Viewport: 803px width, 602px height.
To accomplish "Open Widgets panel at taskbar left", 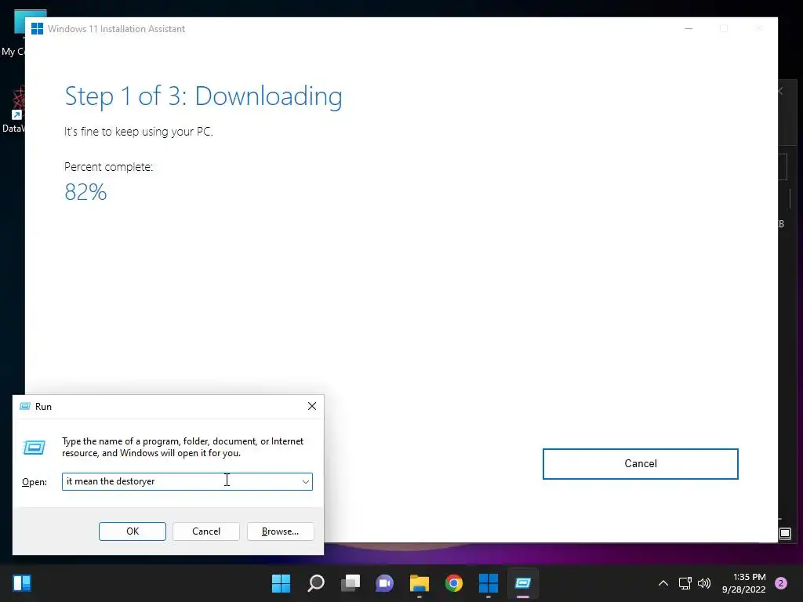I will pyautogui.click(x=22, y=583).
